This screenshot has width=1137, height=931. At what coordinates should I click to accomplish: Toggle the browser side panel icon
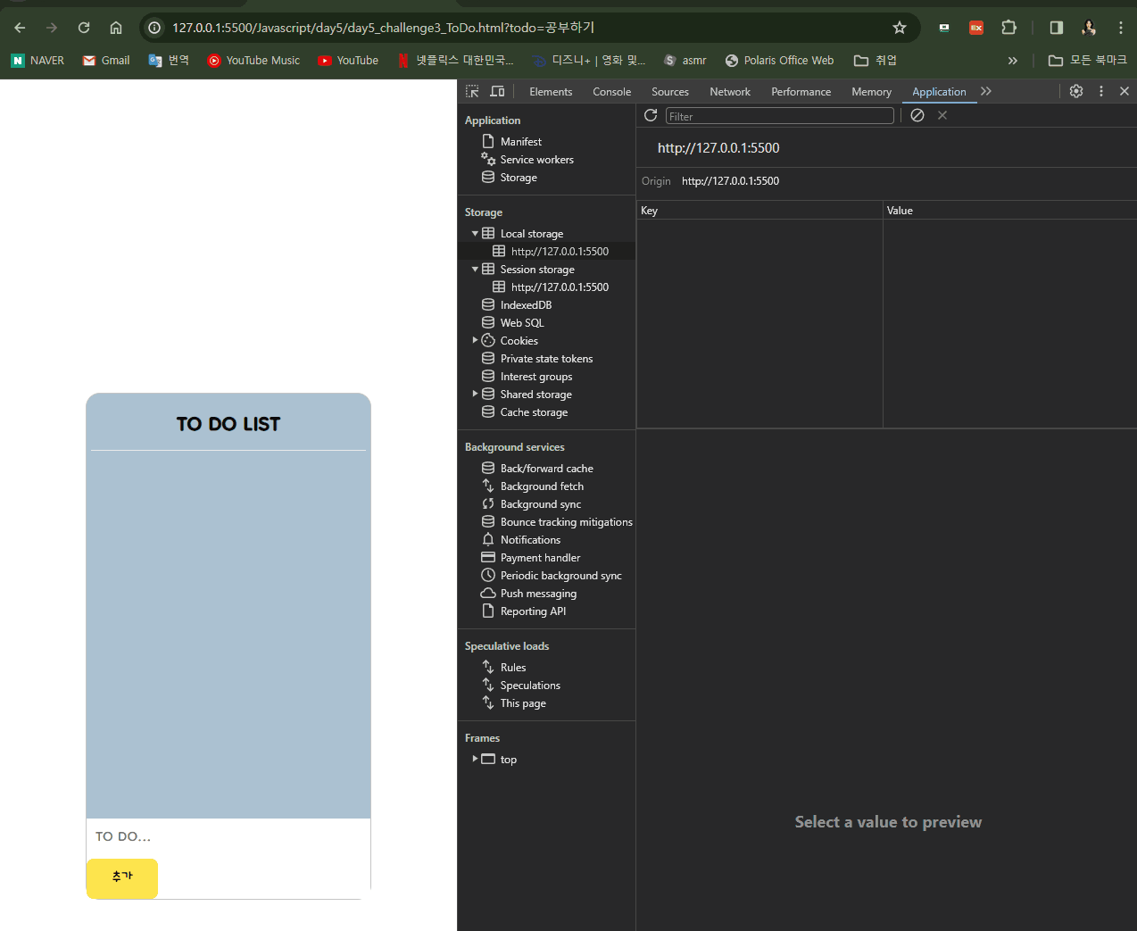point(1057,28)
